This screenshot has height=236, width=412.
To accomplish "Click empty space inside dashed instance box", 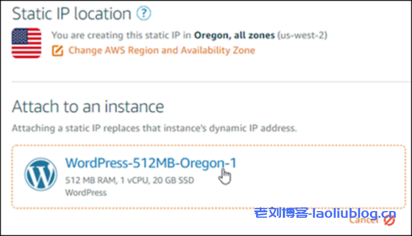I will tap(315, 177).
